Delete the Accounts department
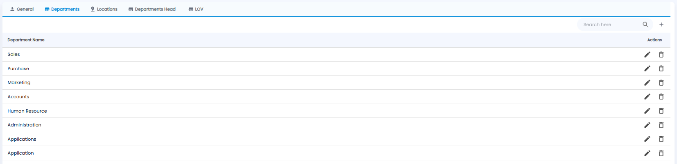The image size is (677, 164). [661, 97]
